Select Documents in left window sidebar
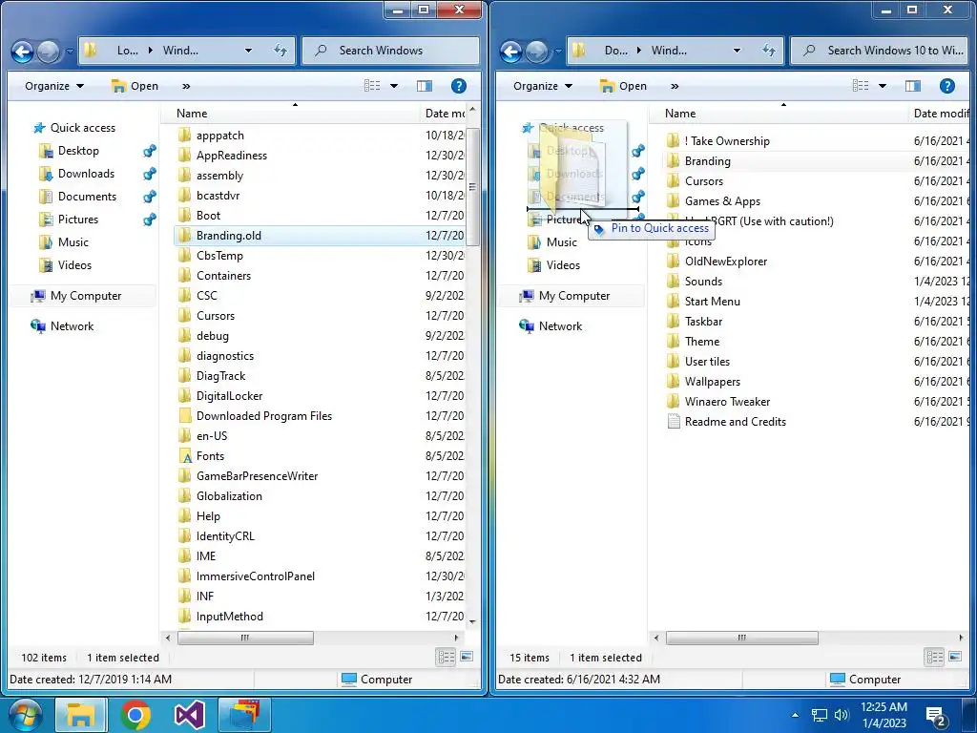 (87, 197)
